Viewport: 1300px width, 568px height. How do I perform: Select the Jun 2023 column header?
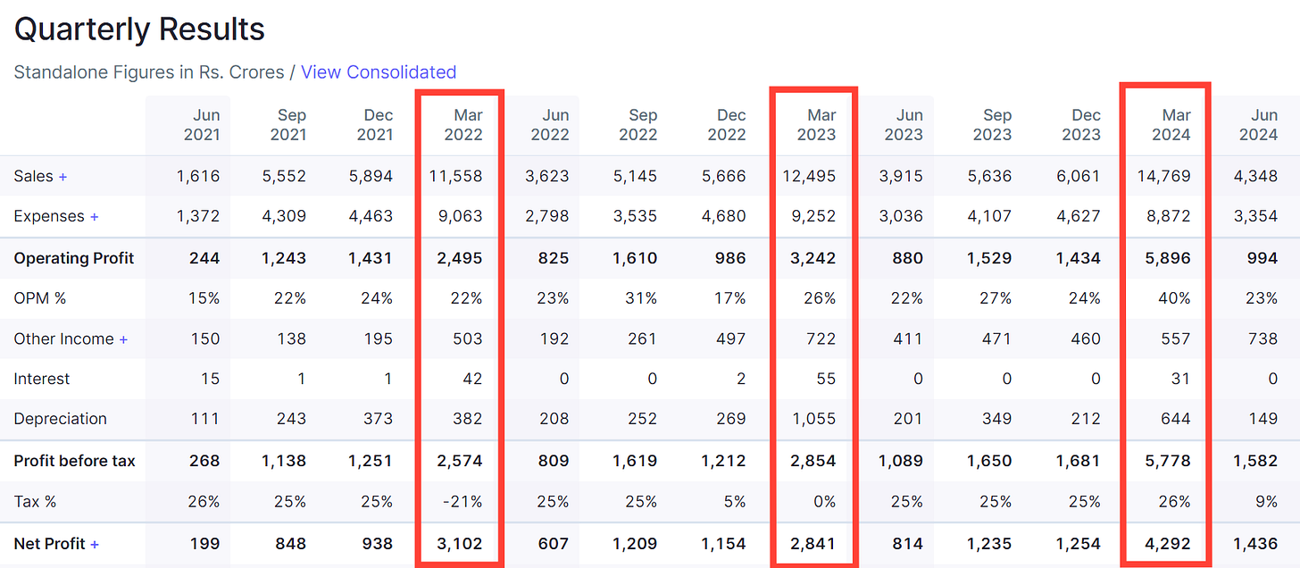(x=904, y=125)
